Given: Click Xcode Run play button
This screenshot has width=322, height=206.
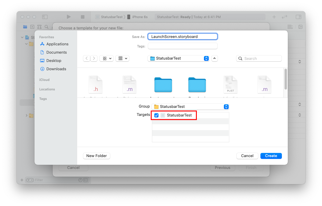Looking at the screenshot, I should click(x=69, y=17).
